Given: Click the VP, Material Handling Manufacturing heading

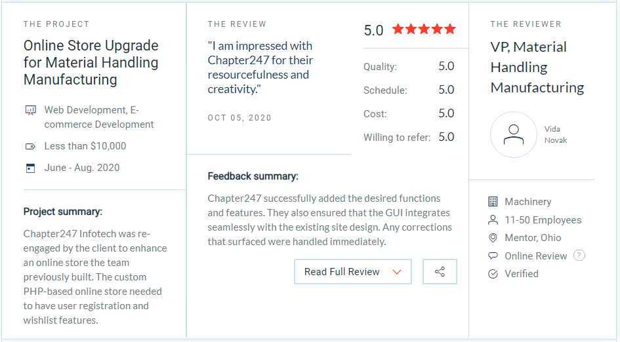Looking at the screenshot, I should (x=537, y=67).
